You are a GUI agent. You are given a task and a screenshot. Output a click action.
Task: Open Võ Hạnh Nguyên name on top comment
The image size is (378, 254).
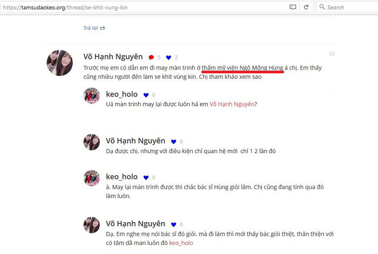113,57
